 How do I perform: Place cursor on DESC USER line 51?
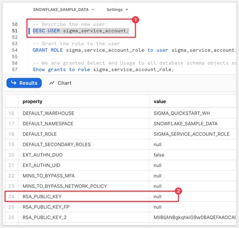(x=81, y=31)
